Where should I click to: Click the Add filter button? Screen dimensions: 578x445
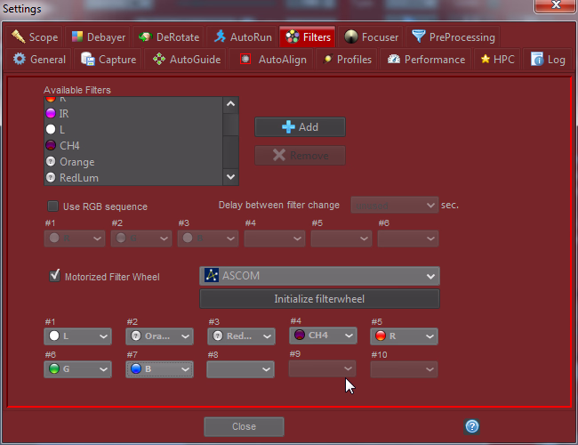tap(300, 127)
